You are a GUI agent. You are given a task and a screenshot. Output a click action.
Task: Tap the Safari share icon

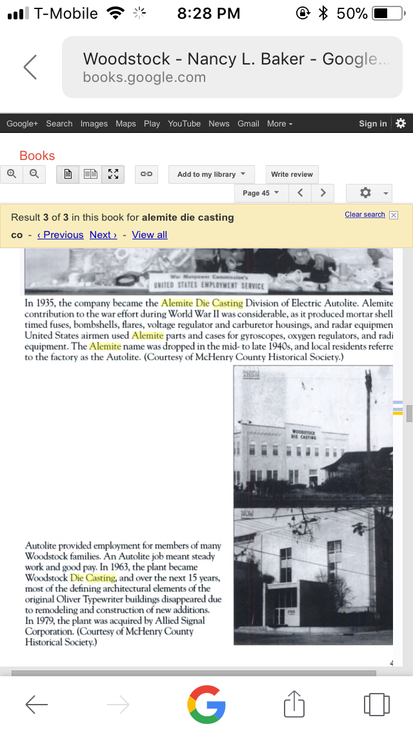pyautogui.click(x=294, y=704)
